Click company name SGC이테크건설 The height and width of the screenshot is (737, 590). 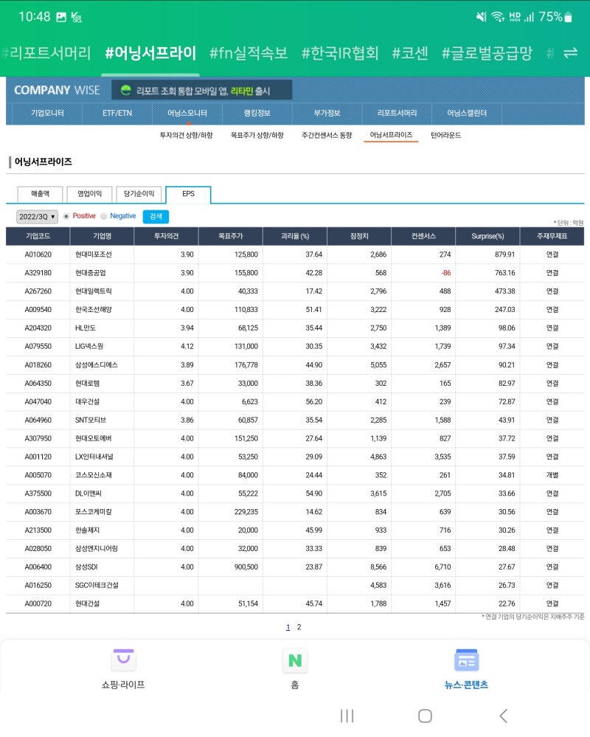[x=97, y=585]
